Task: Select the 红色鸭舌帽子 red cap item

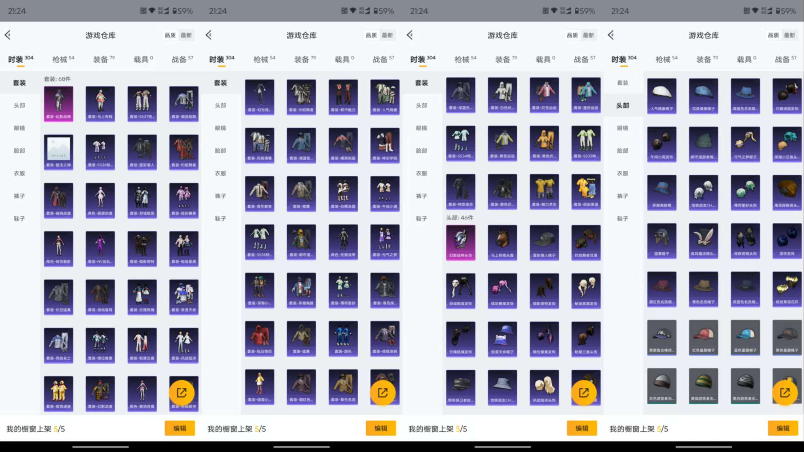Action: coord(703,337)
